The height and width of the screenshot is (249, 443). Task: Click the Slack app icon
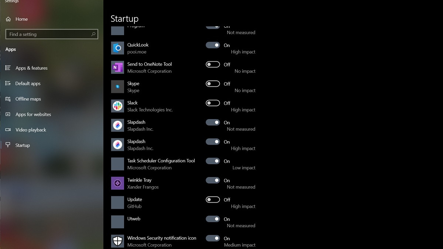click(117, 106)
